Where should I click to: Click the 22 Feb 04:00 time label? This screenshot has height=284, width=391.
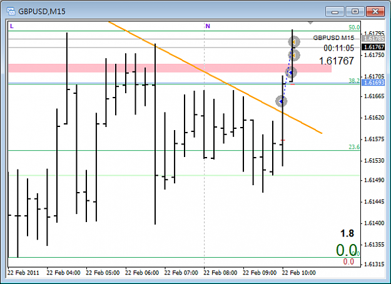click(63, 273)
